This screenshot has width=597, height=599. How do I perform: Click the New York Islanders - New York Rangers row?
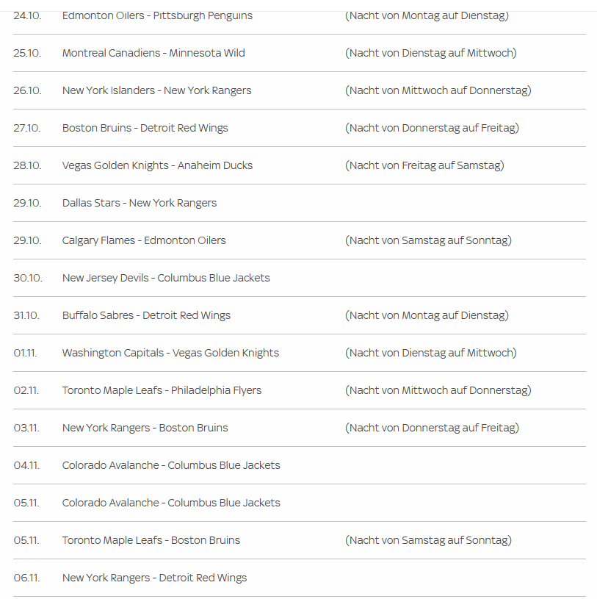(156, 90)
